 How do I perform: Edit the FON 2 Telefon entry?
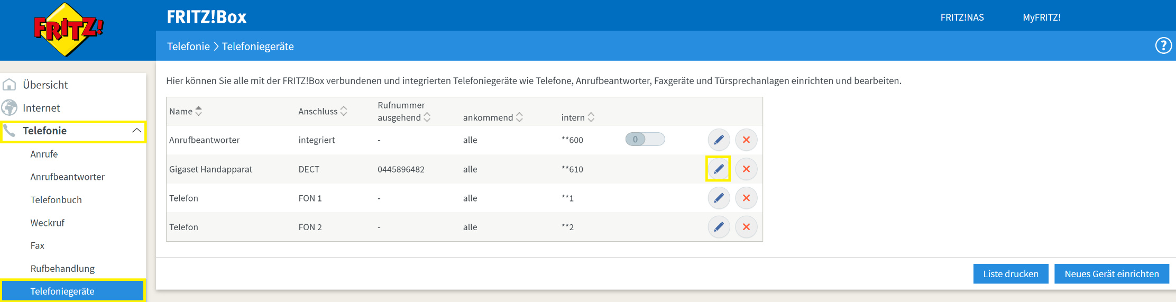click(x=719, y=227)
